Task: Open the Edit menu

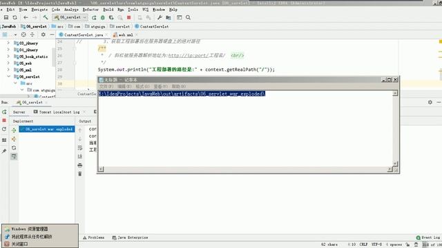Action: tap(10, 9)
